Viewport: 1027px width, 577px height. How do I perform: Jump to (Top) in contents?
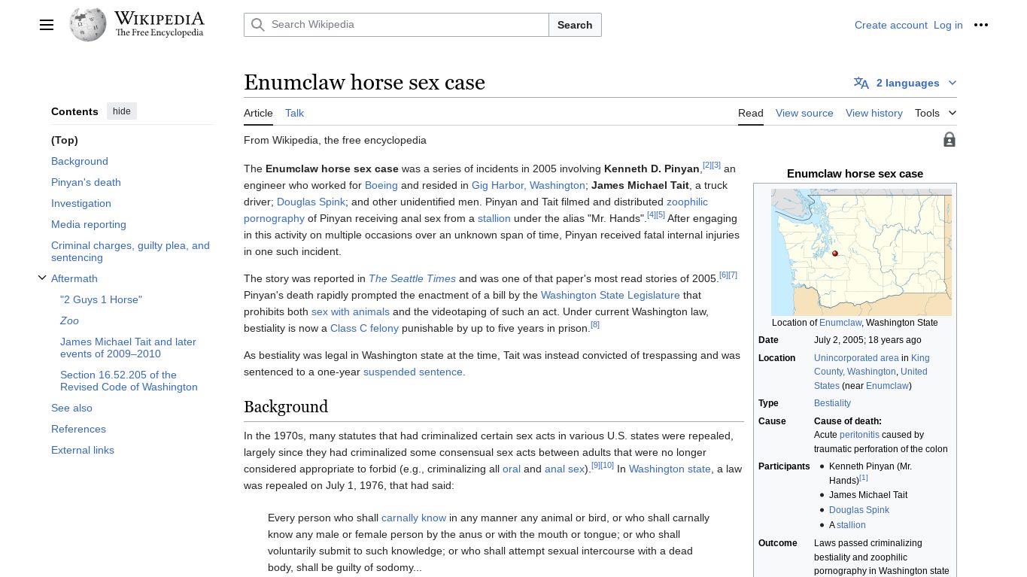[x=65, y=140]
